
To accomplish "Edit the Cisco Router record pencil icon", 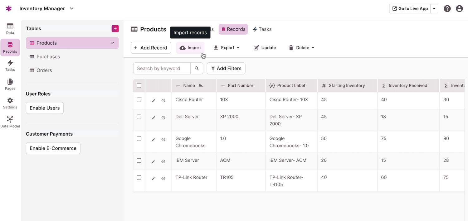I will (154, 101).
